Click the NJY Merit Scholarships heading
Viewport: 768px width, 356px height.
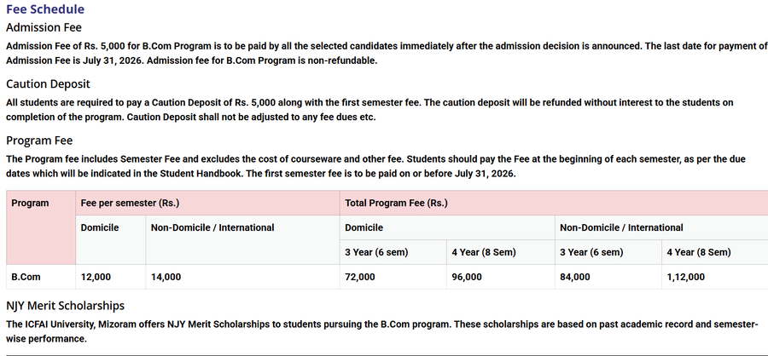(65, 305)
